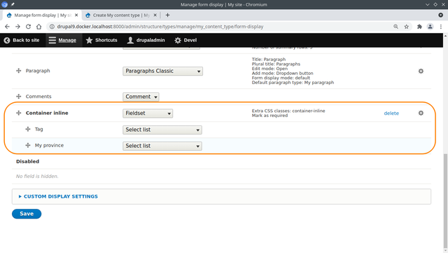Click the Paragraph field label
The height and width of the screenshot is (253, 448).
(38, 71)
